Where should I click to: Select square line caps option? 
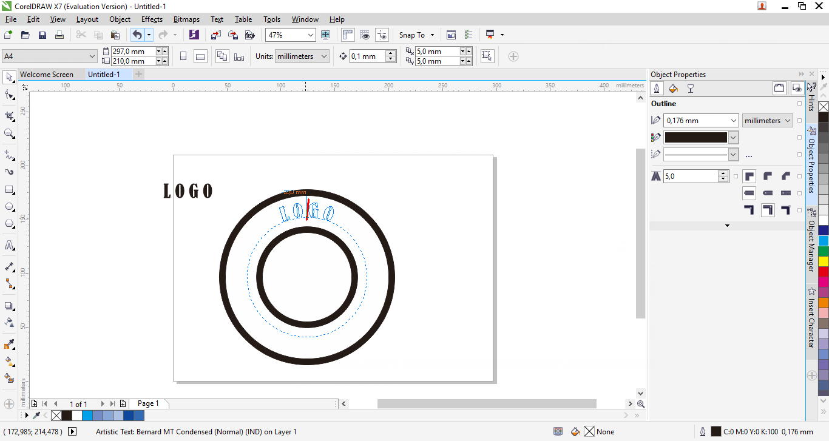pos(749,193)
